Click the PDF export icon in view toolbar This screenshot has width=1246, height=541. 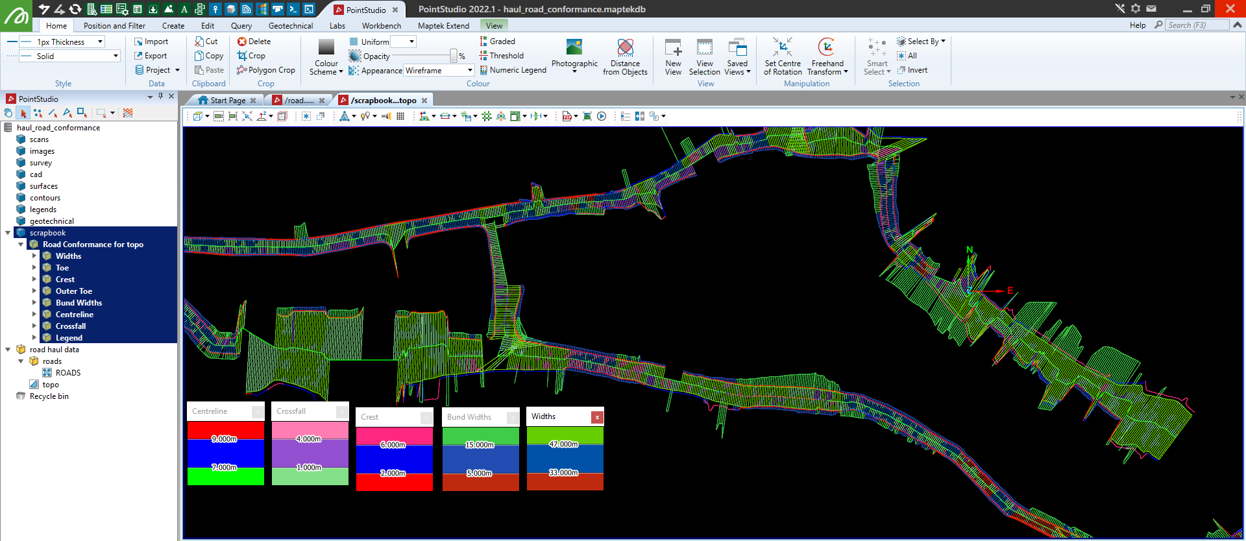(567, 116)
